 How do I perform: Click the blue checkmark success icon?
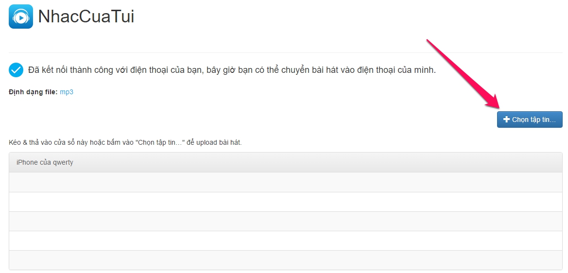(x=16, y=70)
